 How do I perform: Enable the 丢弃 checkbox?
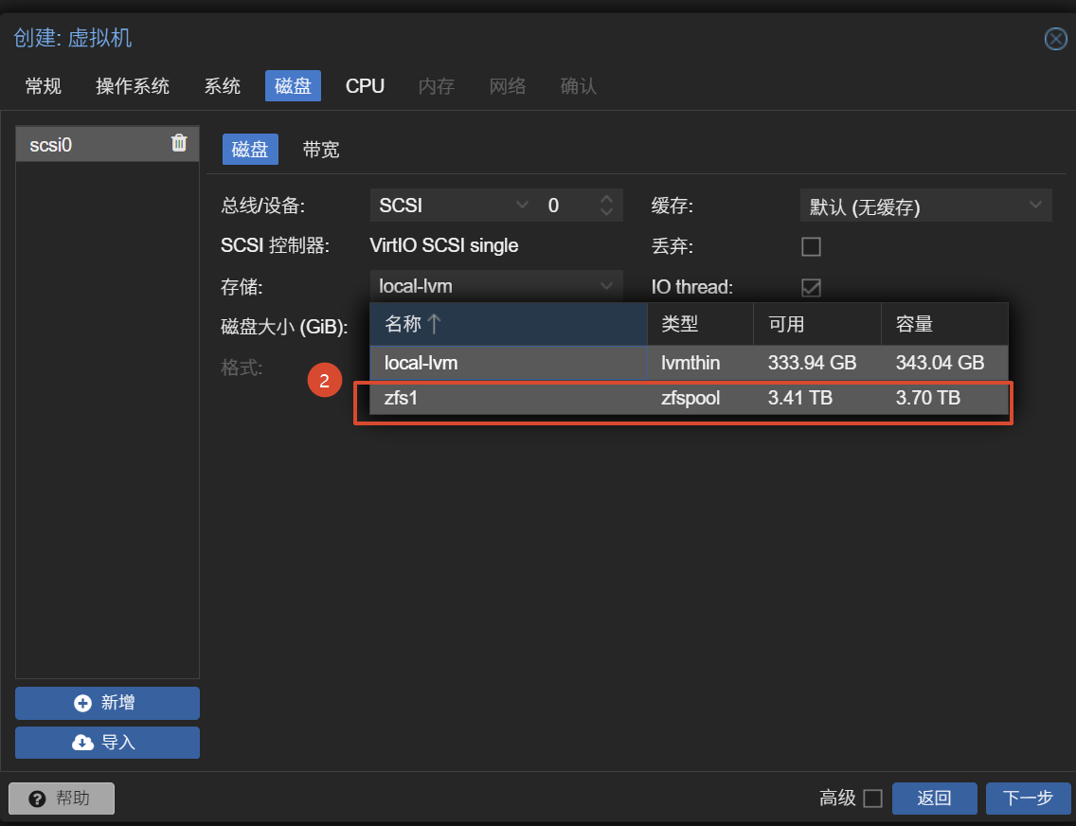coord(811,246)
